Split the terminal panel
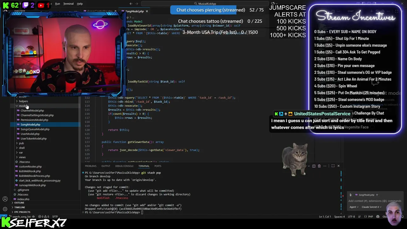The width and height of the screenshot is (407, 229). 314,166
